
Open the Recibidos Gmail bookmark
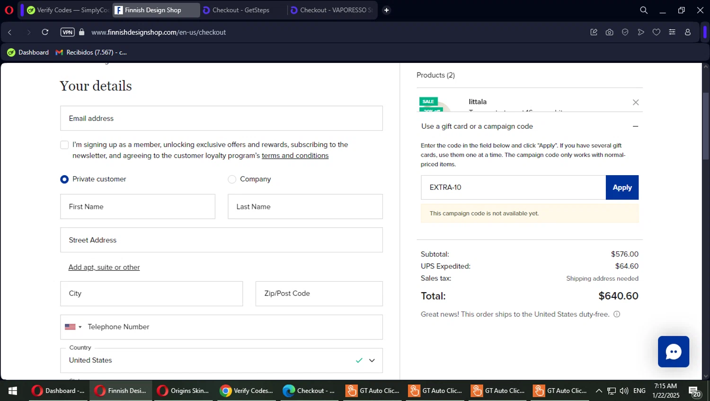pos(91,52)
